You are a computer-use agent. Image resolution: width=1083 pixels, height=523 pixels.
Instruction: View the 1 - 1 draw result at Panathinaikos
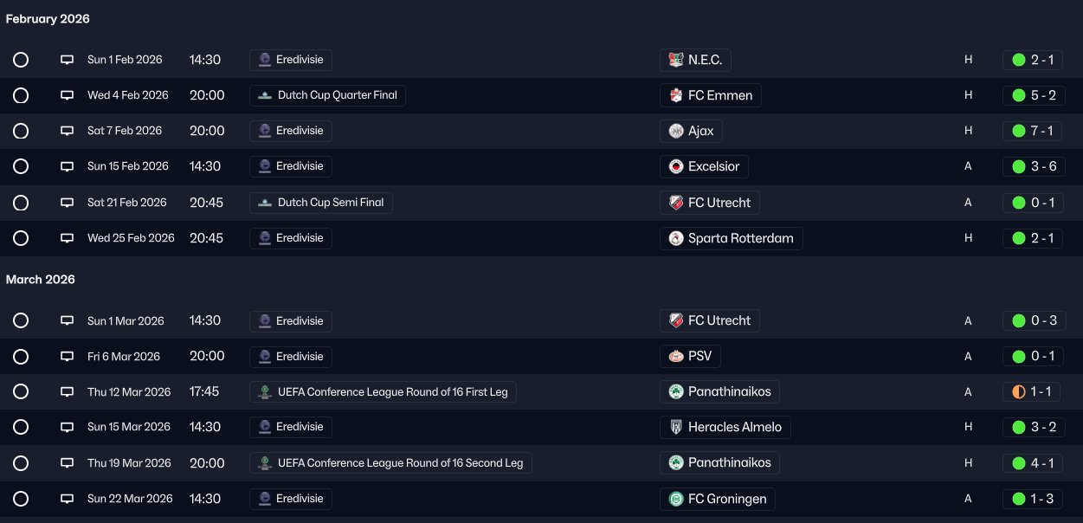pyautogui.click(x=1033, y=392)
